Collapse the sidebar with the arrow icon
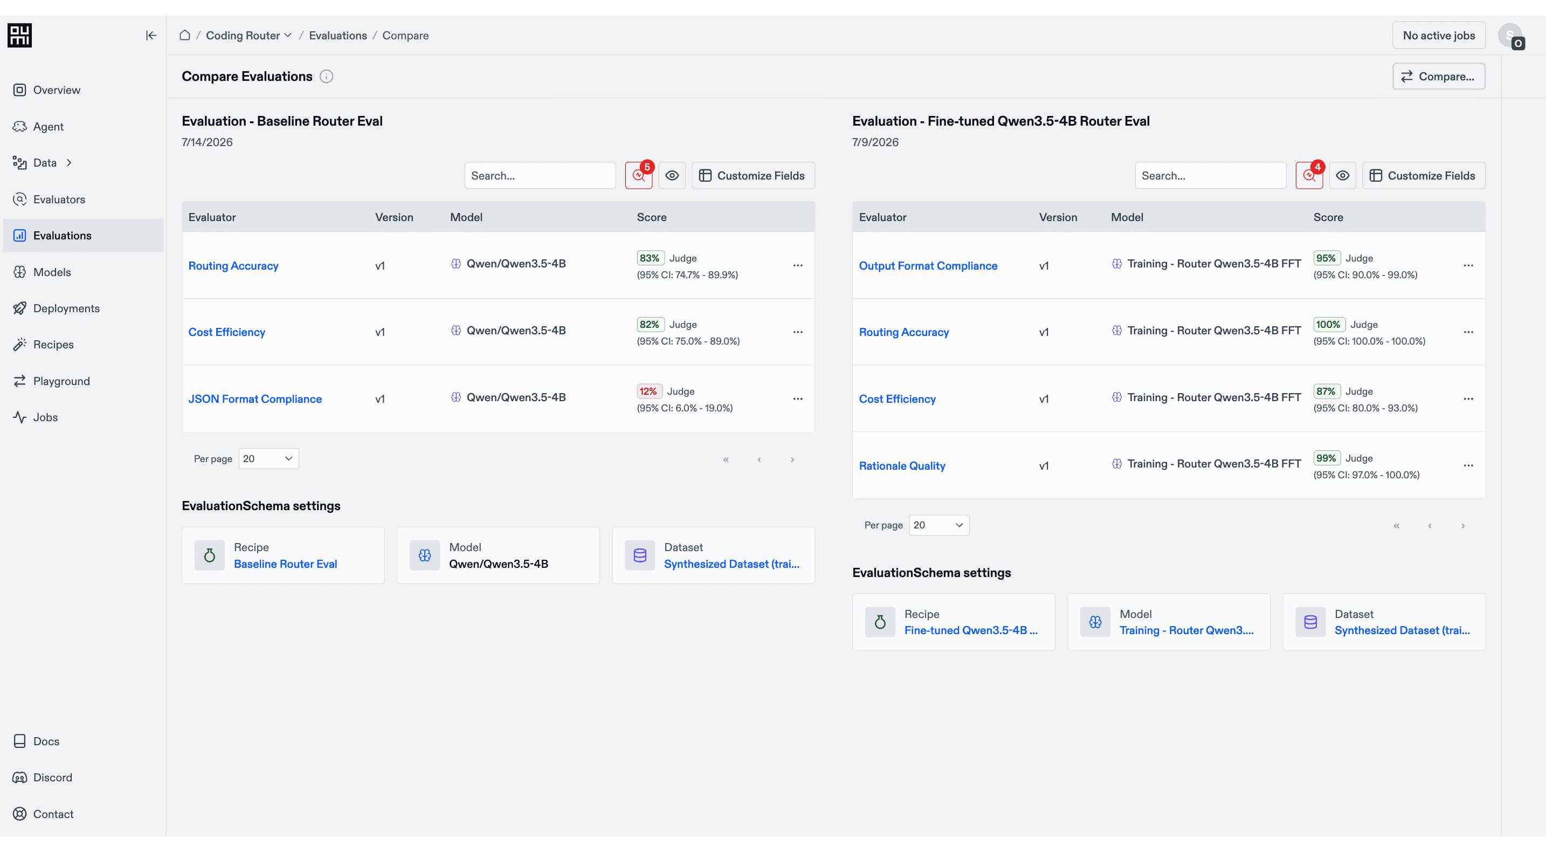 coord(150,36)
